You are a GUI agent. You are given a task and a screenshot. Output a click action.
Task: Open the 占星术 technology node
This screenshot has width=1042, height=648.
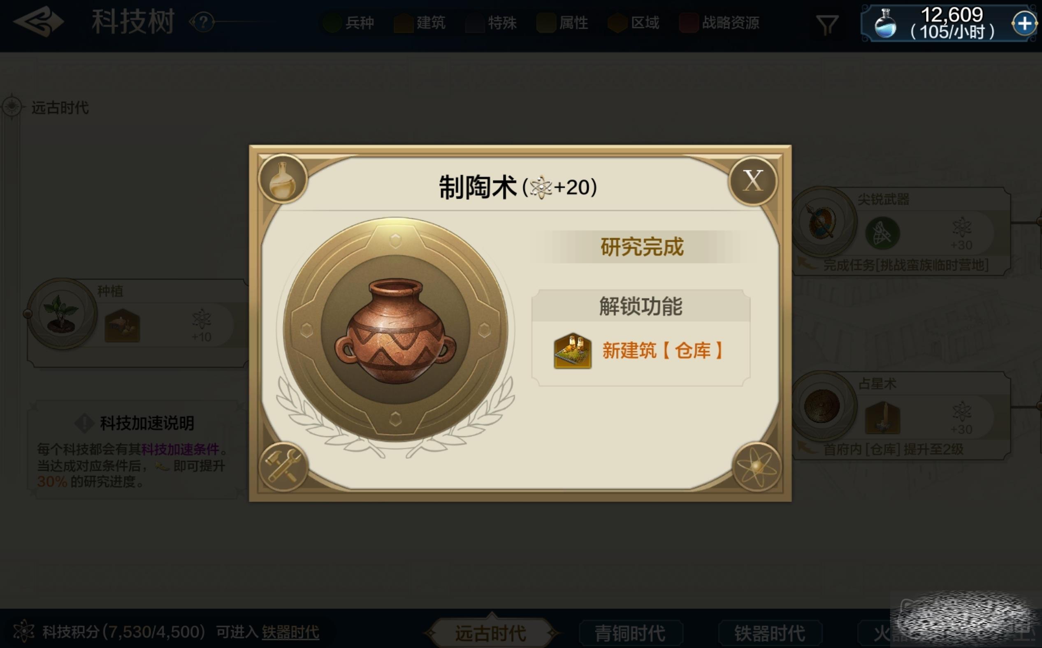[x=900, y=416]
